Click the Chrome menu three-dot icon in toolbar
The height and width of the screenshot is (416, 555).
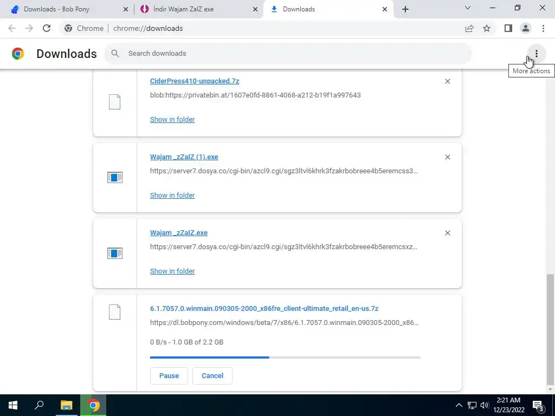pos(543,28)
